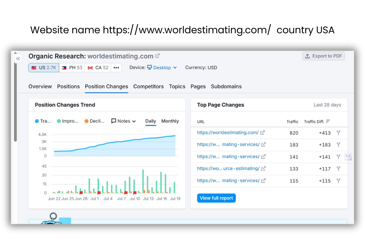Select the PH 53 country database
Screen dimensions: 365x244
72,68
